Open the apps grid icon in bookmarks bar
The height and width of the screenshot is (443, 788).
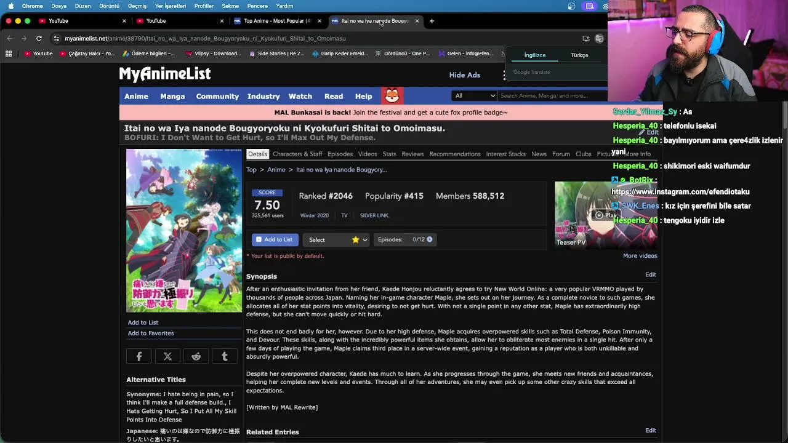(9, 54)
